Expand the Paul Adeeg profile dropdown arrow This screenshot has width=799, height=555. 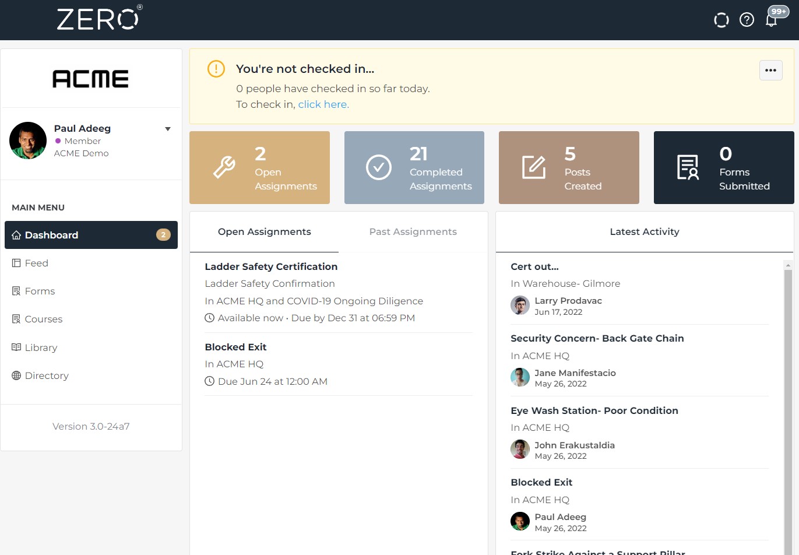point(168,129)
